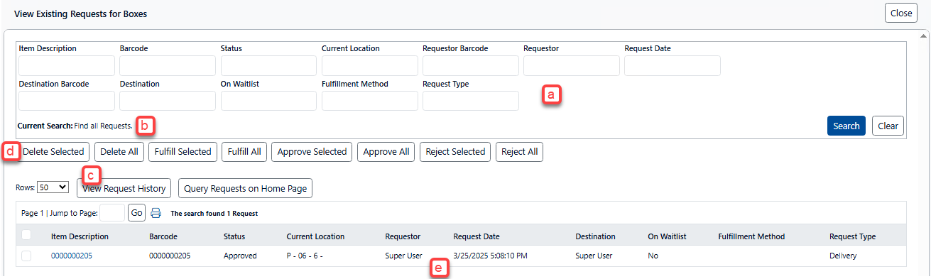The width and height of the screenshot is (931, 279).
Task: Click the Request Type search field
Action: [x=471, y=101]
